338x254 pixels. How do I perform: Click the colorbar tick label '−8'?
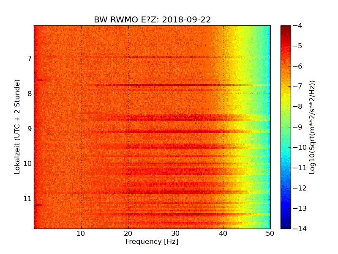298,107
